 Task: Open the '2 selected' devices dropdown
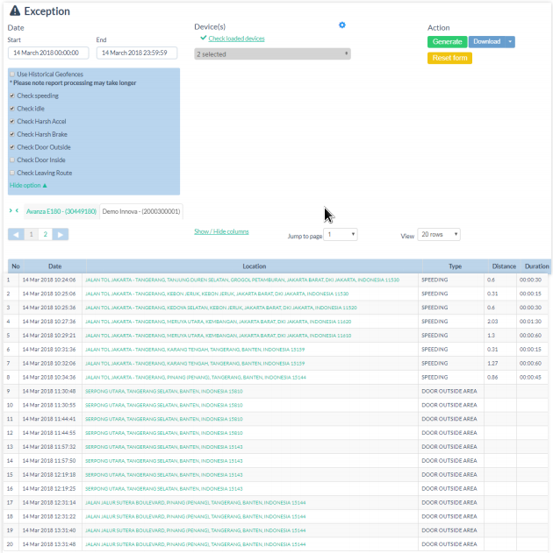[272, 54]
